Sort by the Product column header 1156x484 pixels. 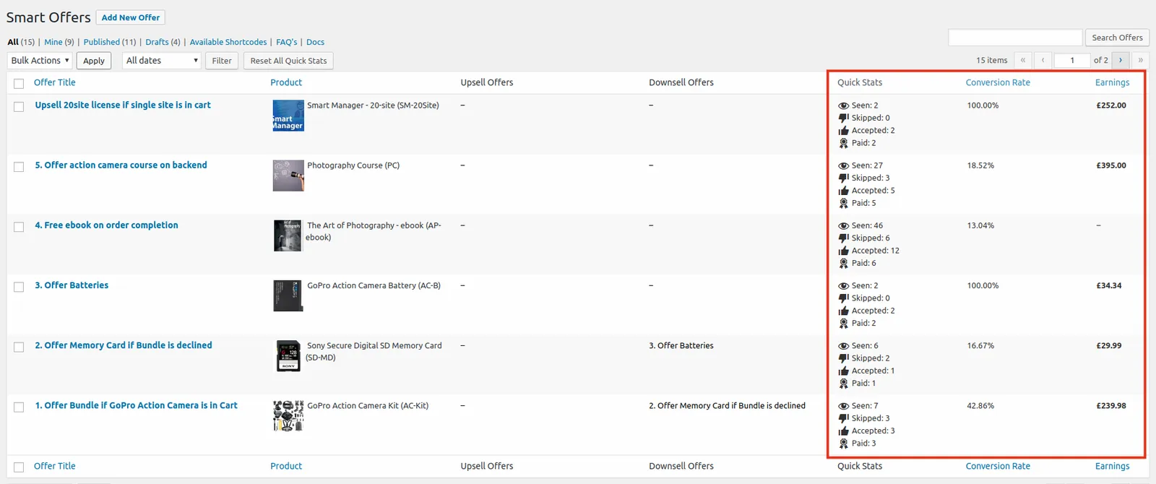[x=286, y=82]
